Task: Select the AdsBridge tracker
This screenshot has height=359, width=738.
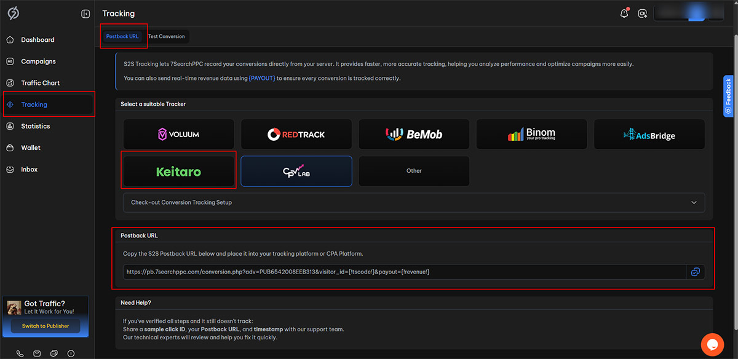Action: click(649, 134)
